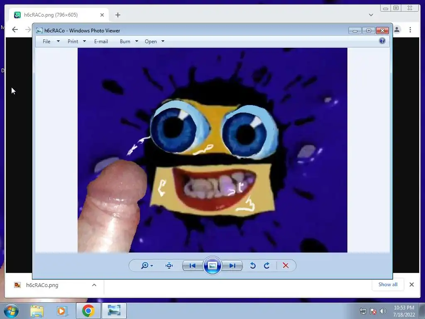Open a new tab in Chrome

pyautogui.click(x=117, y=15)
